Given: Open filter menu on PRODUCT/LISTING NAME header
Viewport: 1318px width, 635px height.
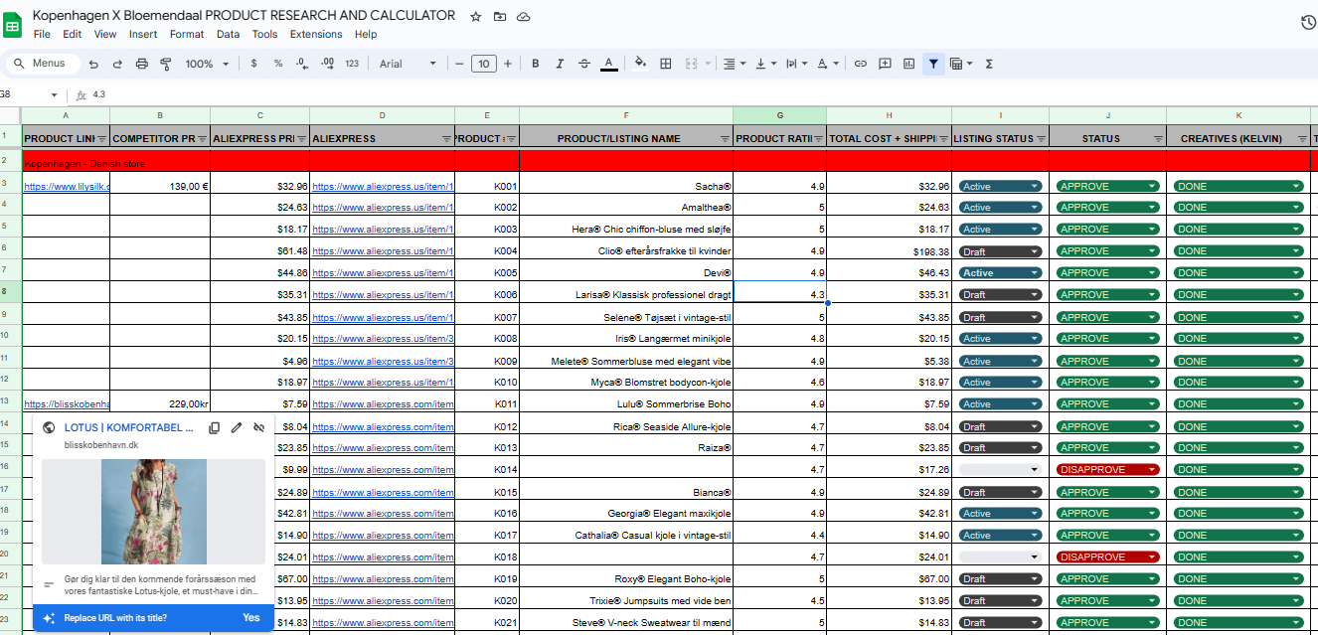Looking at the screenshot, I should [x=725, y=139].
